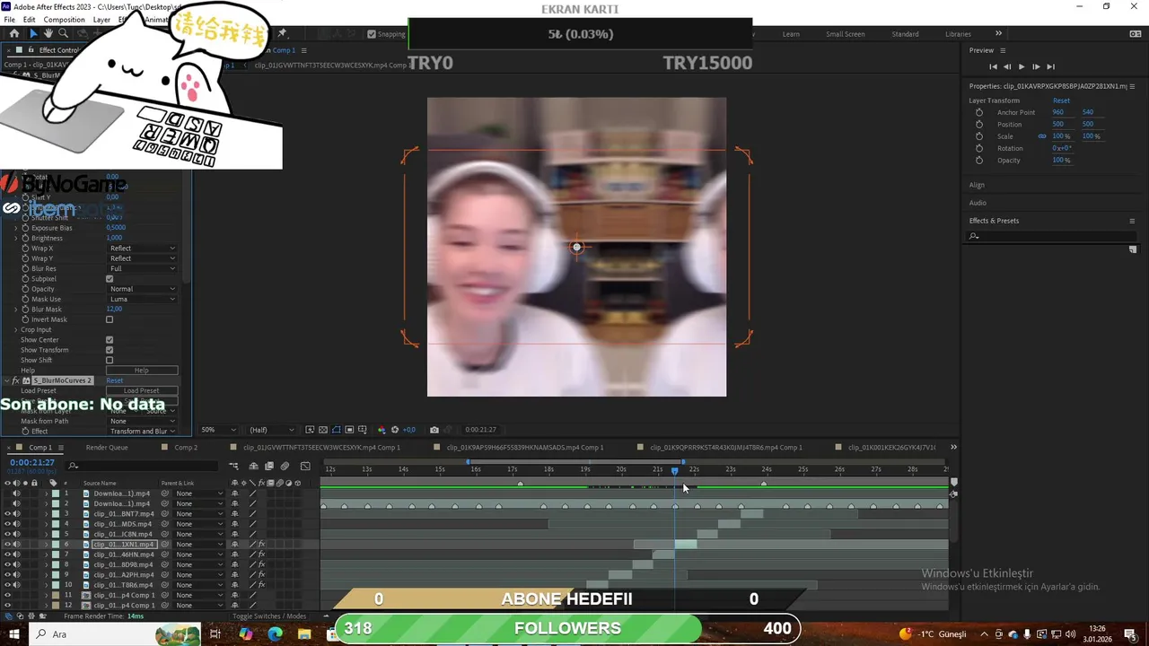This screenshot has width=1149, height=646.
Task: Select the Home icon in the toolbar
Action: pyautogui.click(x=13, y=33)
